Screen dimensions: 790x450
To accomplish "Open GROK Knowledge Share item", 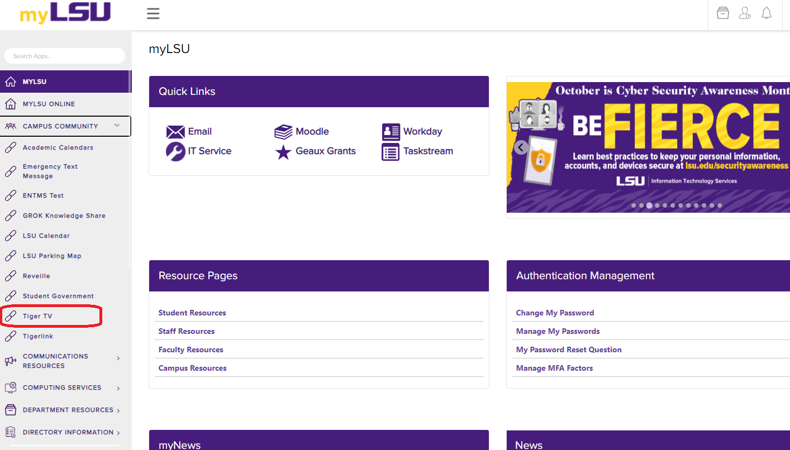I will (x=65, y=216).
